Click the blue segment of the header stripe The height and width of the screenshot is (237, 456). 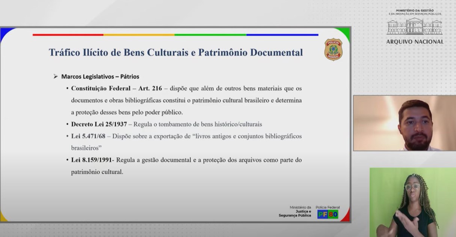point(282,35)
